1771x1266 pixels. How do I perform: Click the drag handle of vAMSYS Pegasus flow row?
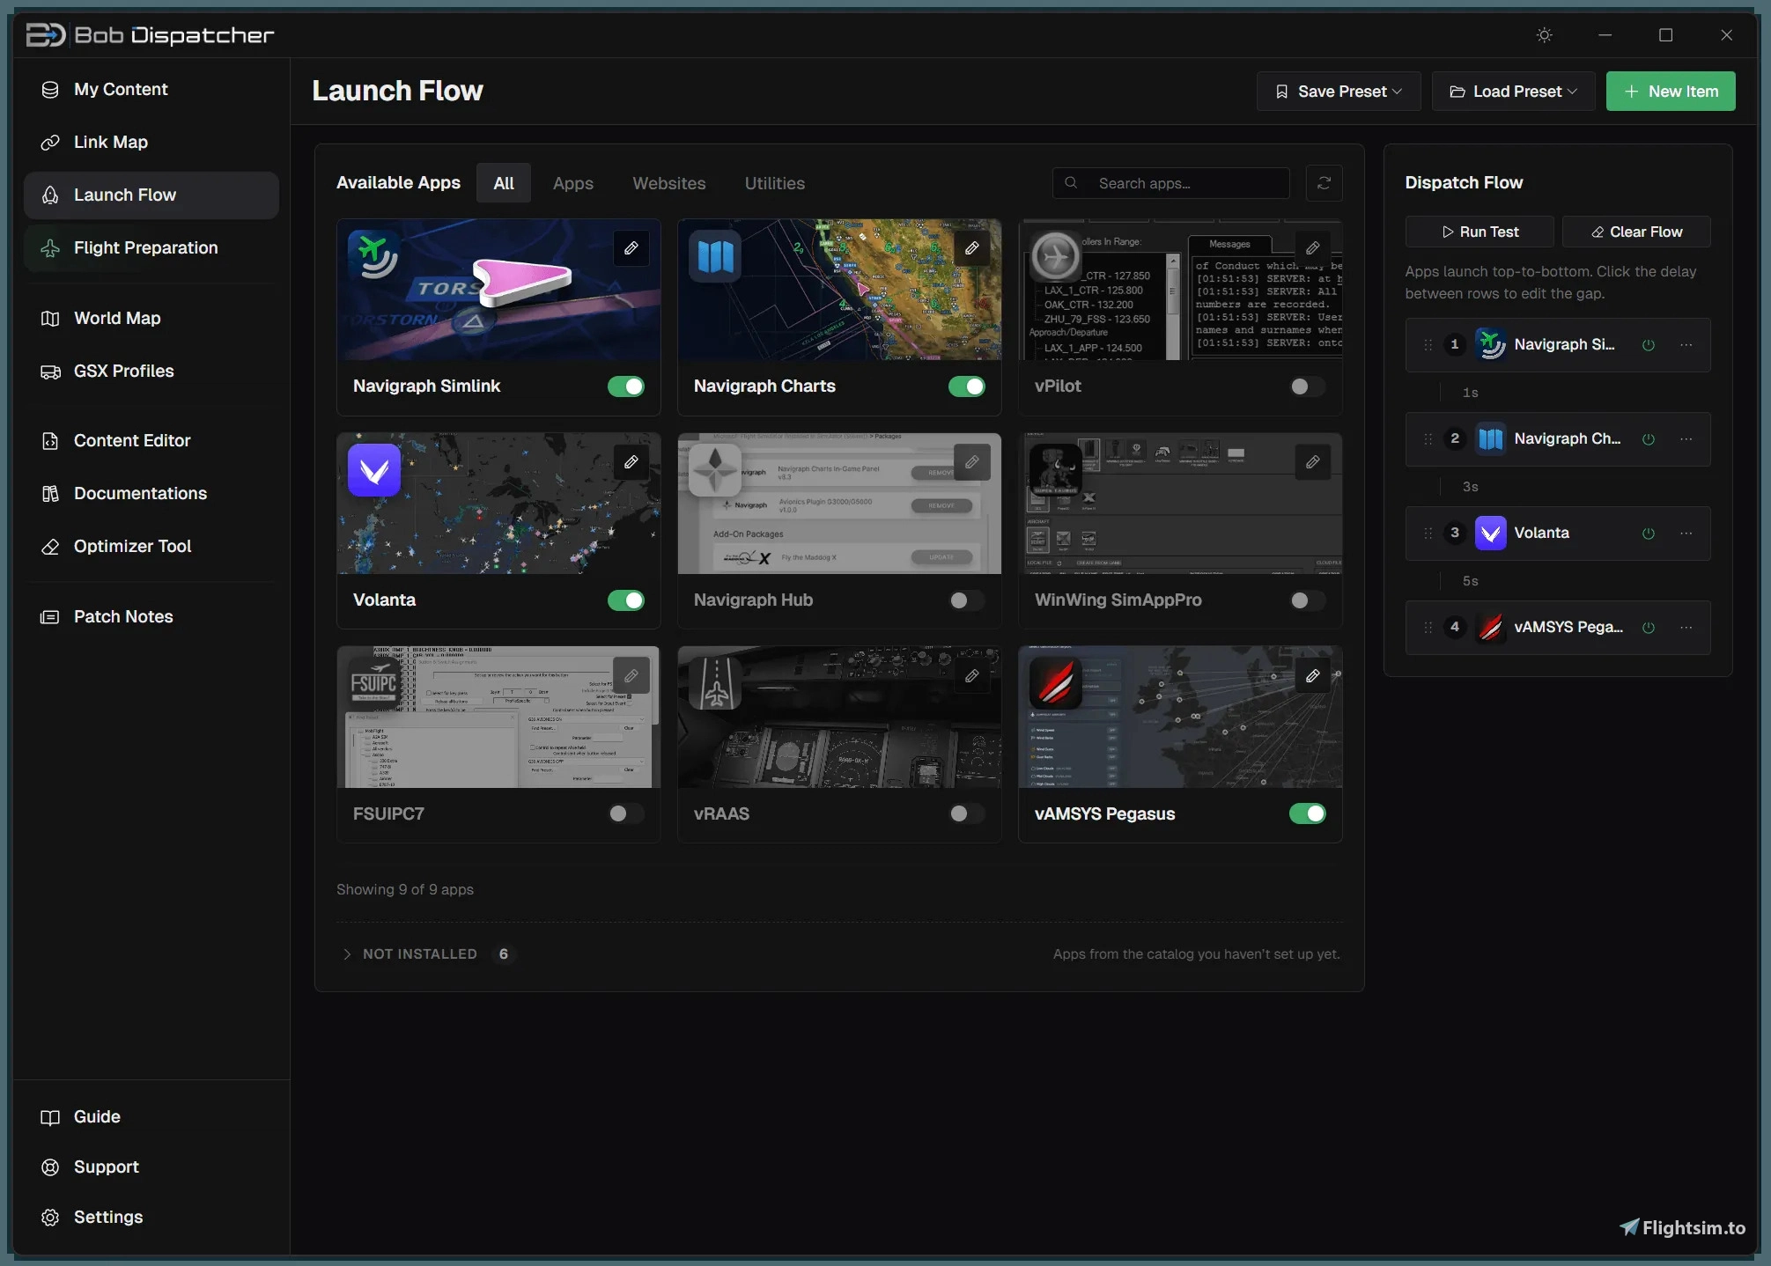point(1428,628)
